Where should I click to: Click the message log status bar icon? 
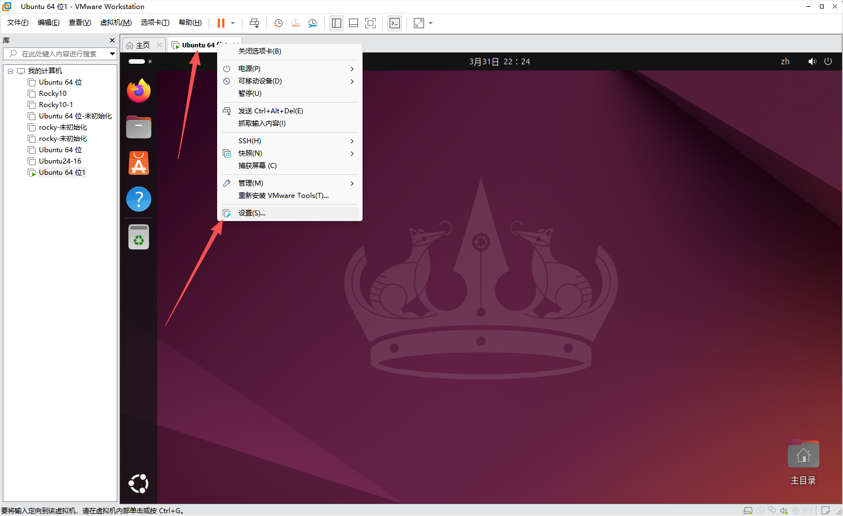tap(825, 510)
